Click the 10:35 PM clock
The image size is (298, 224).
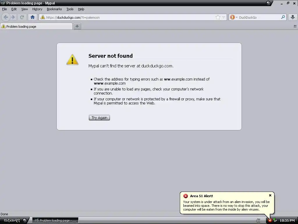[x=287, y=220]
